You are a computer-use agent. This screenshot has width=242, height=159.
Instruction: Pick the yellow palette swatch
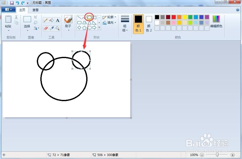(185, 17)
